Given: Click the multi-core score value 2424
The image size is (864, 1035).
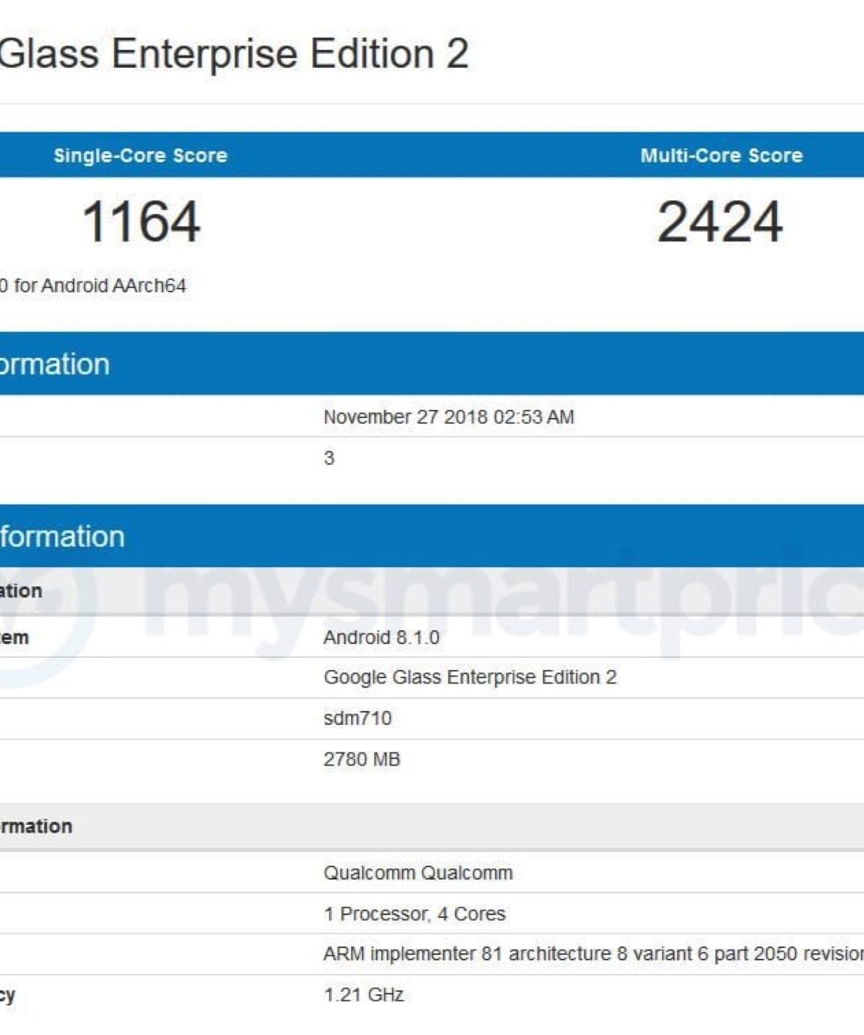Looking at the screenshot, I should pyautogui.click(x=719, y=222).
